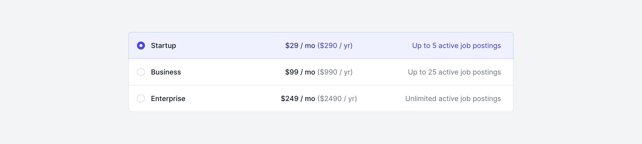Click the $99 / mo monthly price
This screenshot has height=144, width=642.
(300, 72)
